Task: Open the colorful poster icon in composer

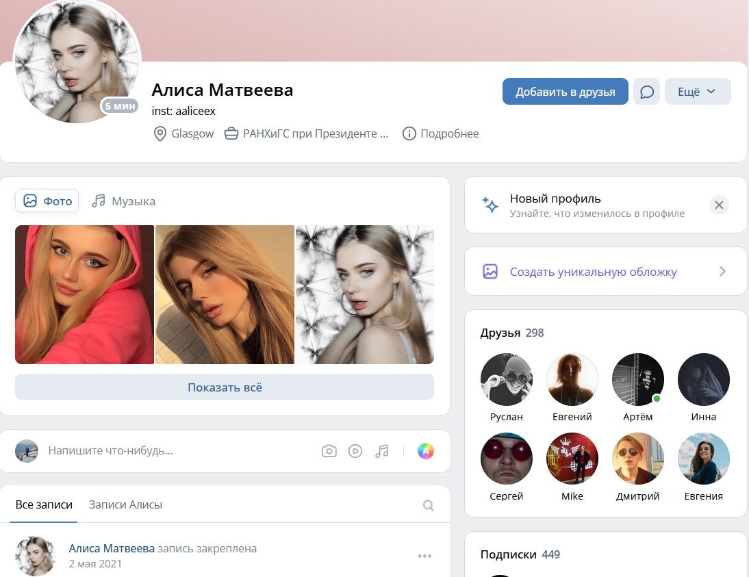Action: tap(426, 451)
